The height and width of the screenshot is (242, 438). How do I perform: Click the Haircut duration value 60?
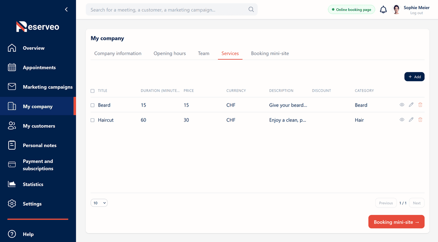[143, 120]
